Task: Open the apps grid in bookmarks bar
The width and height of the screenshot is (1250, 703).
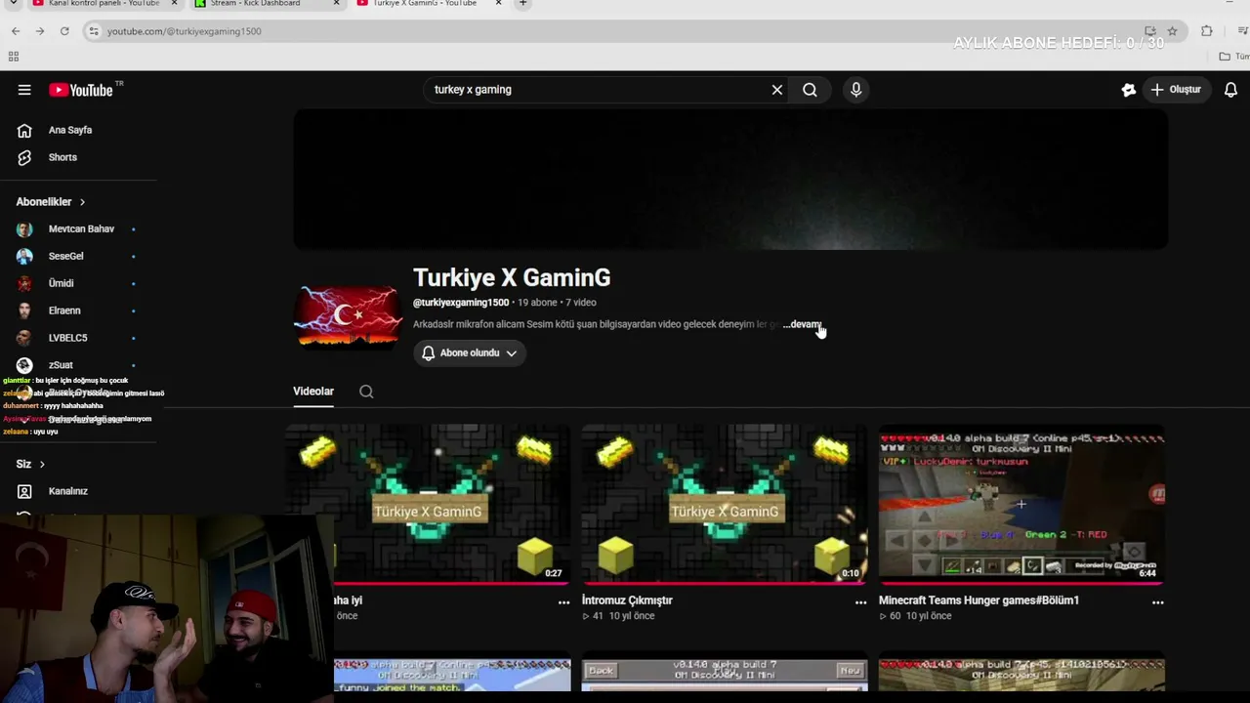Action: [14, 57]
